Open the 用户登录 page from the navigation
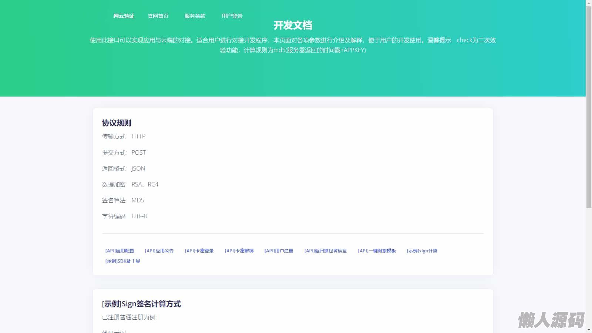The height and width of the screenshot is (333, 592). 232,16
